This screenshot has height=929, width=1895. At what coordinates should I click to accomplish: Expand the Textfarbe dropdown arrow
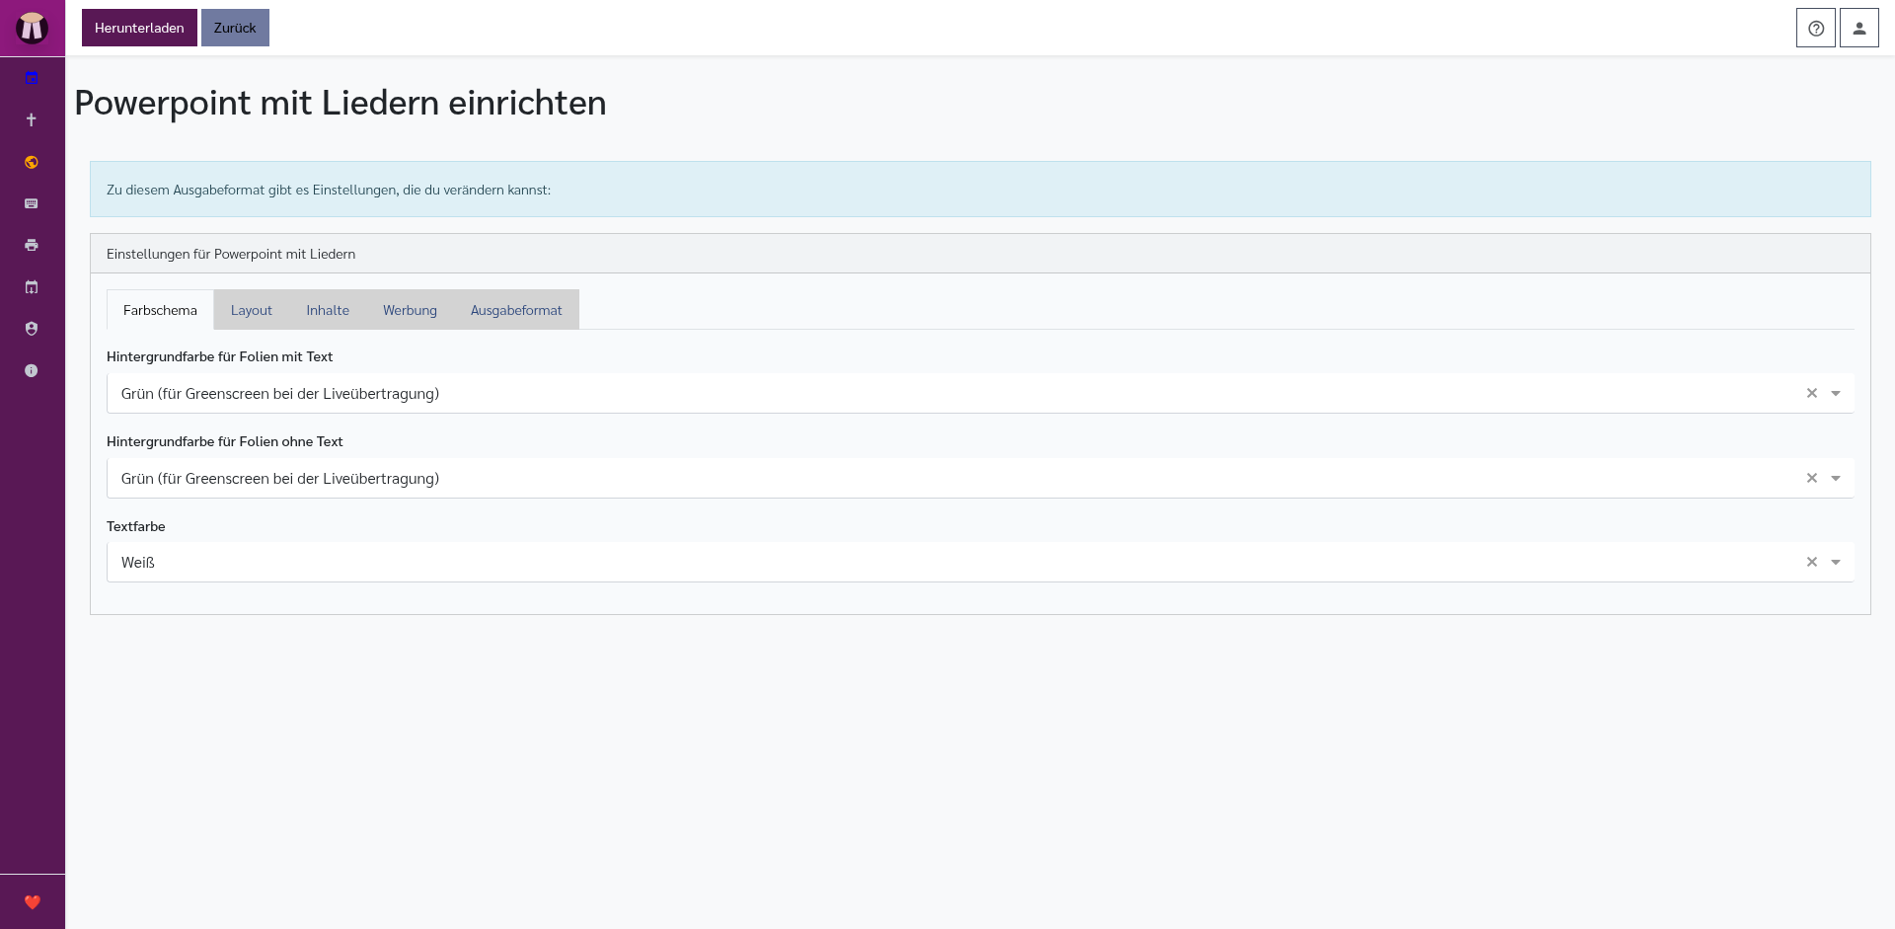click(x=1836, y=563)
